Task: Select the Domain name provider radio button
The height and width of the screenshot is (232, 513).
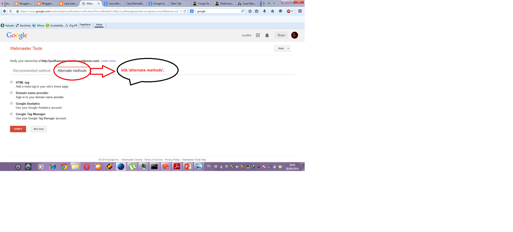Action: (12, 93)
